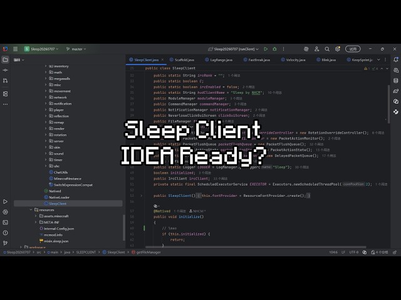The height and width of the screenshot is (300, 401).
Task: Click the getFileManager breadcrumb
Action: (146, 252)
